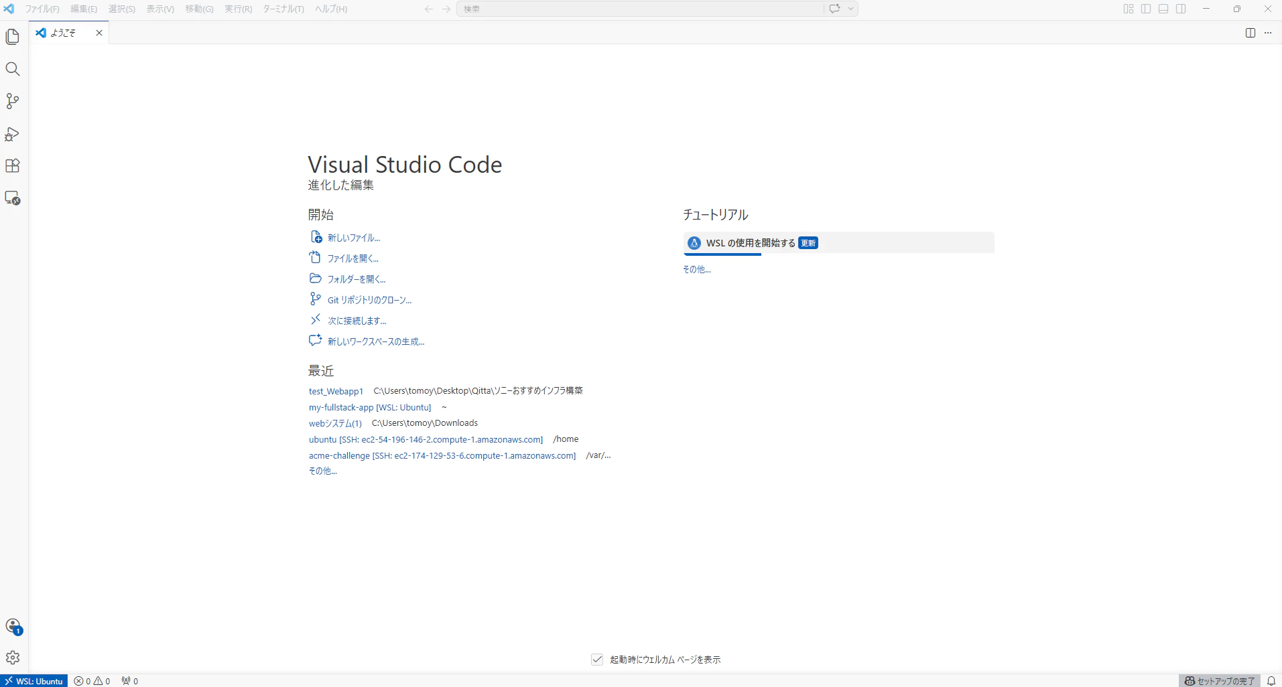Maximize or restore the VS Code window
Image resolution: width=1282 pixels, height=687 pixels.
coord(1237,9)
